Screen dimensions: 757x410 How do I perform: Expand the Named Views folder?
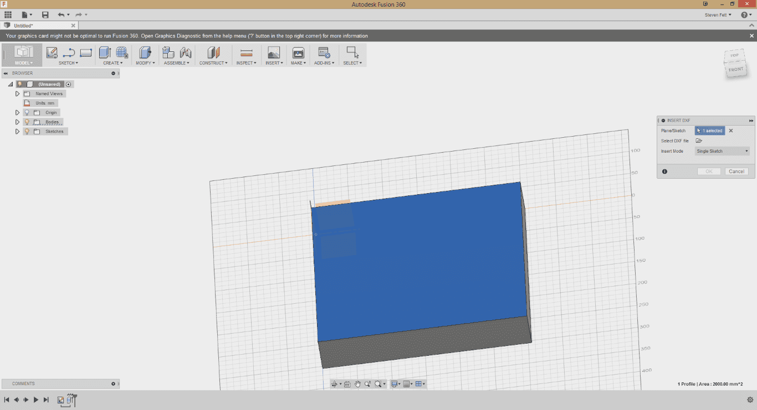tap(18, 94)
